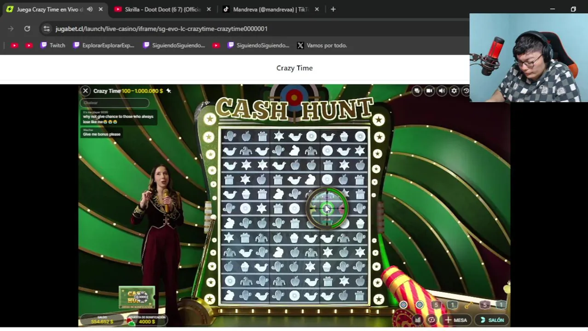
Task: Mute the Crazy Time tab audio icon
Action: pos(90,9)
